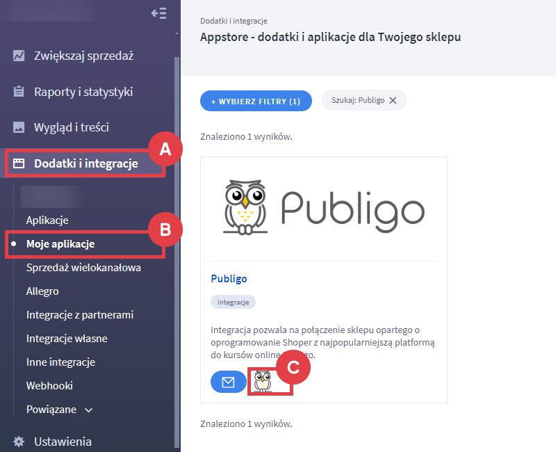Select the chart icon for Zwiększaj sprzedaż
556x452 pixels.
click(17, 55)
